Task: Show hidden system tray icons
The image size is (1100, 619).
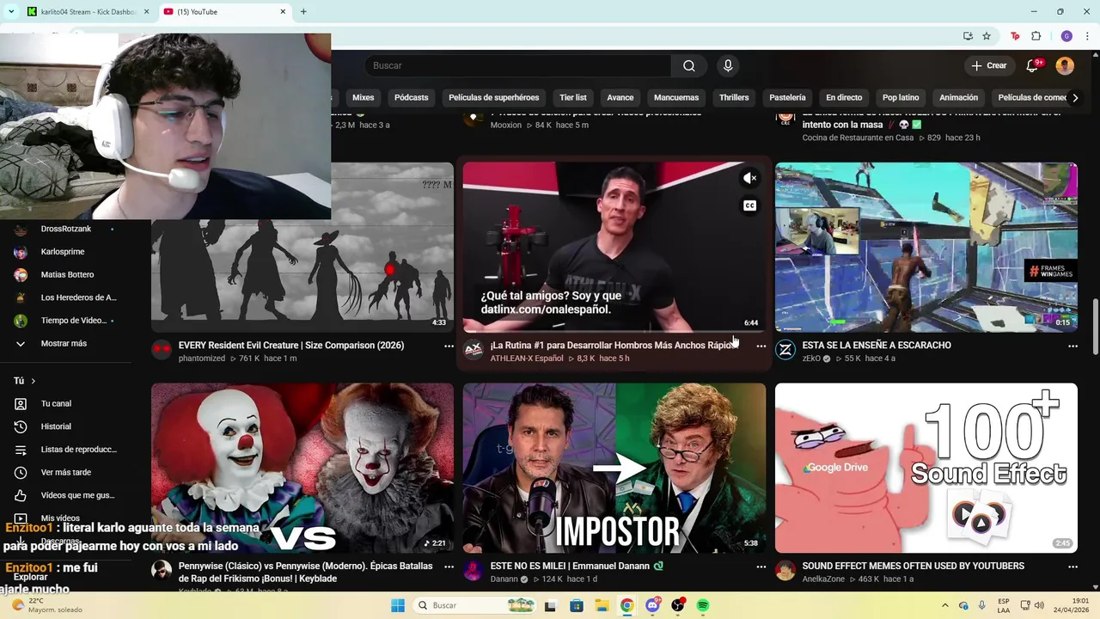Action: tap(945, 605)
